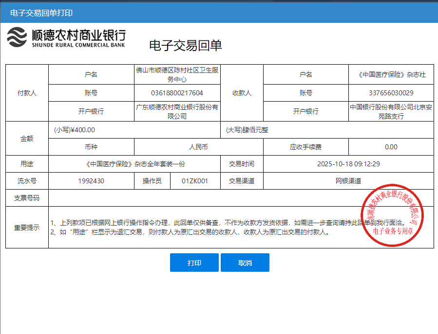Image resolution: width=438 pixels, height=334 pixels.
Task: Click the payer bank 广东顺德农村商业银行股份有限公司
Action: [177, 111]
